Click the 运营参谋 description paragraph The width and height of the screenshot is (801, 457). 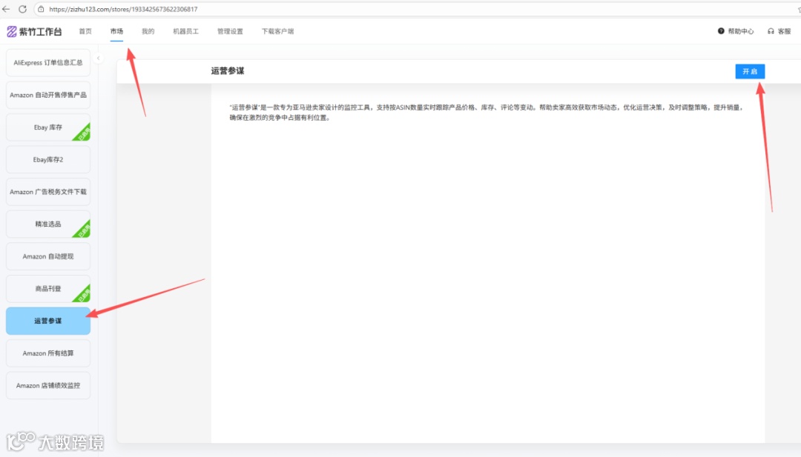(x=486, y=112)
